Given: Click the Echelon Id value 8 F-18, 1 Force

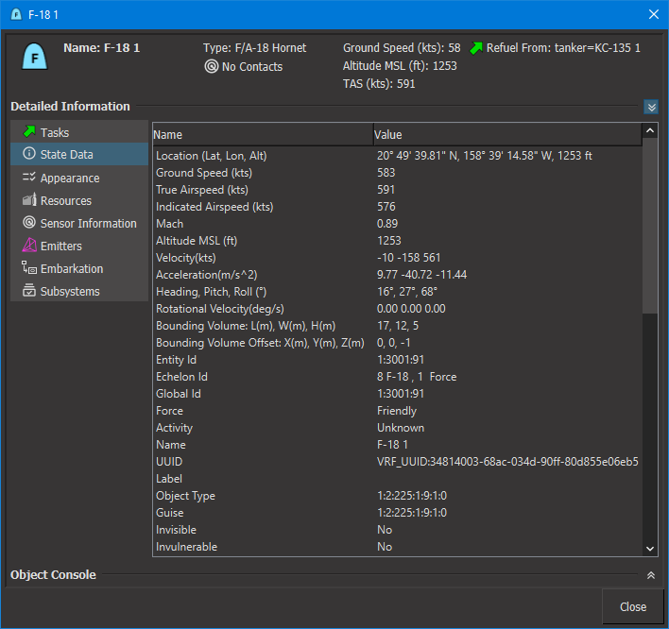Looking at the screenshot, I should [x=417, y=377].
